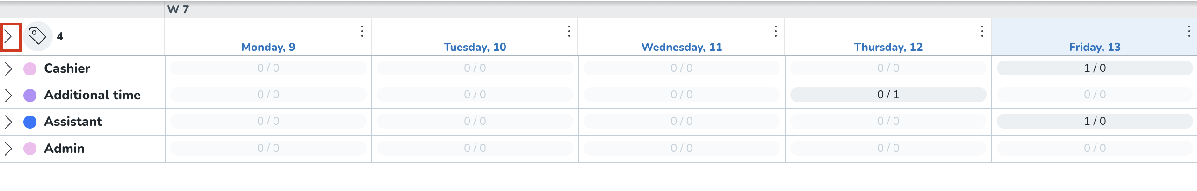This screenshot has height=191, width=1197.
Task: Open the Friday, 13 day link
Action: (x=1095, y=47)
